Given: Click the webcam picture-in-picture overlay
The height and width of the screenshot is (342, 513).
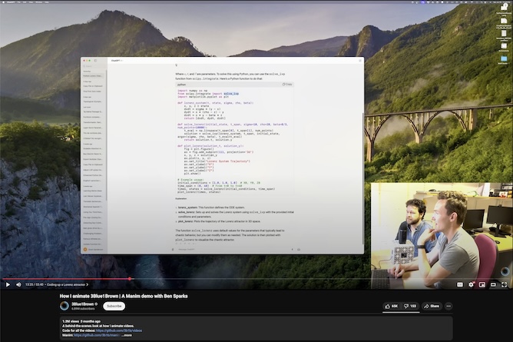Looking at the screenshot, I should point(442,234).
